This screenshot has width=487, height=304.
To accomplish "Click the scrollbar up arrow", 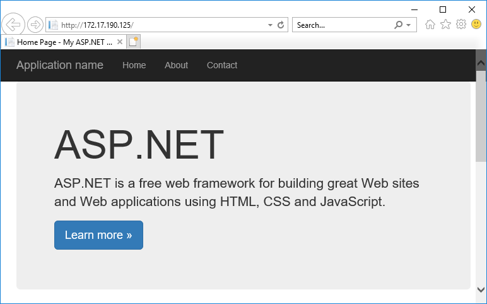I will (481, 63).
